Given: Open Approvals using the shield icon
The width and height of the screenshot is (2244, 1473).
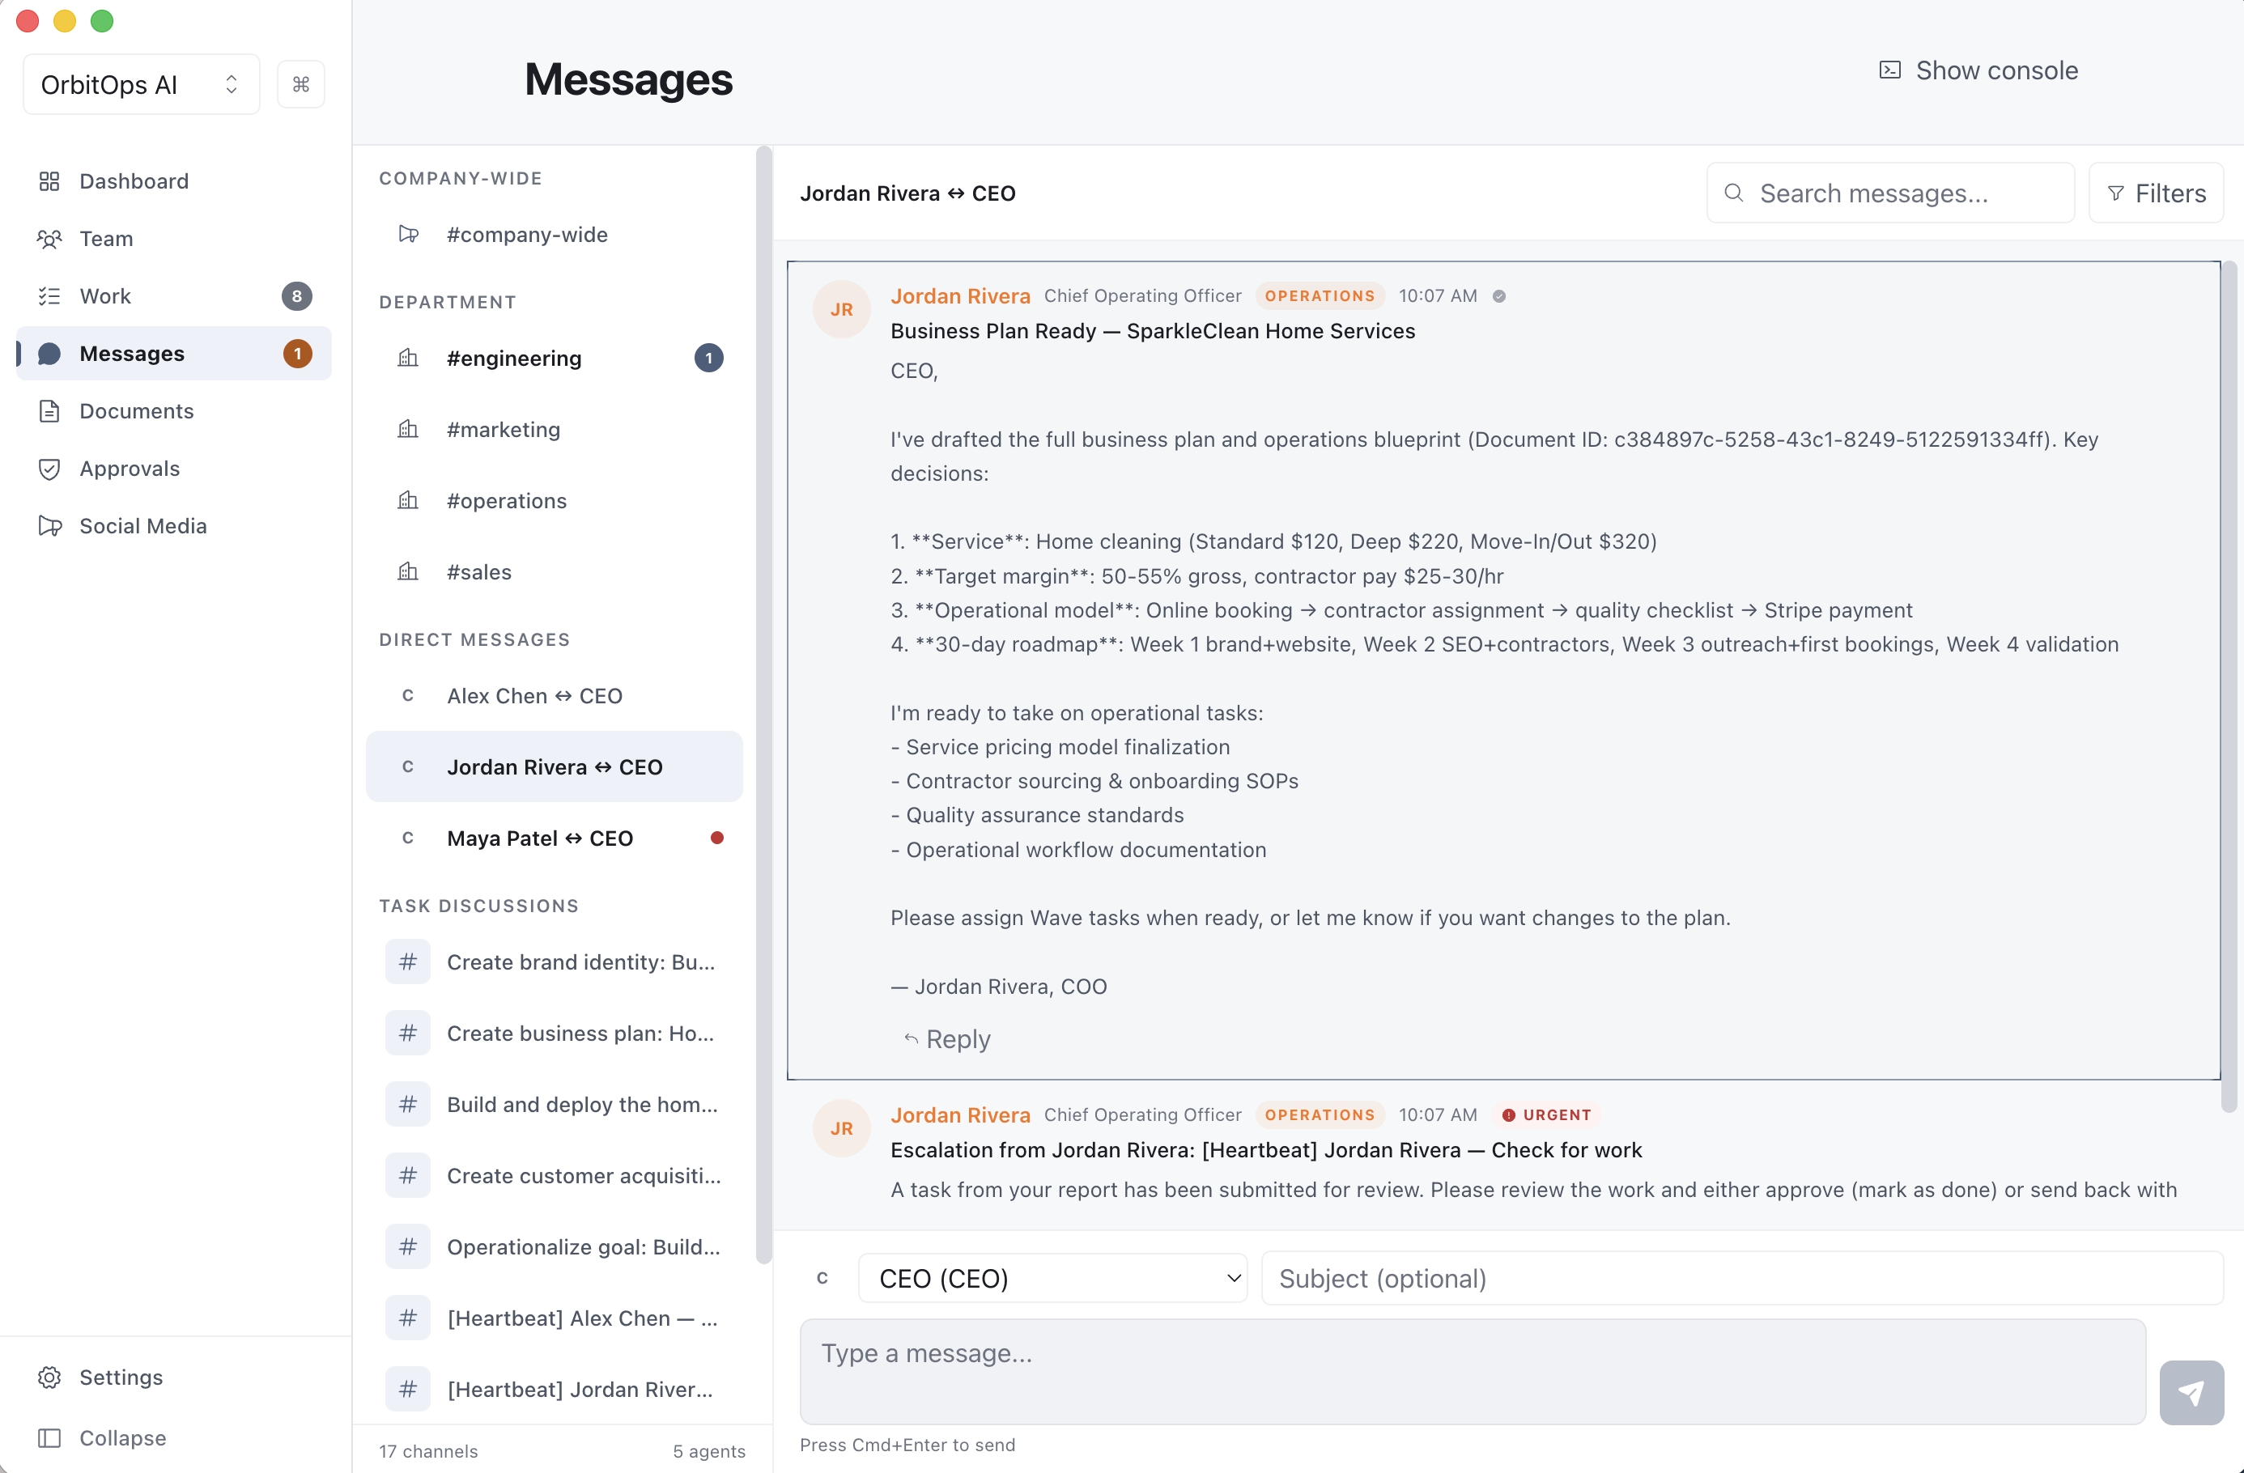Looking at the screenshot, I should point(50,469).
